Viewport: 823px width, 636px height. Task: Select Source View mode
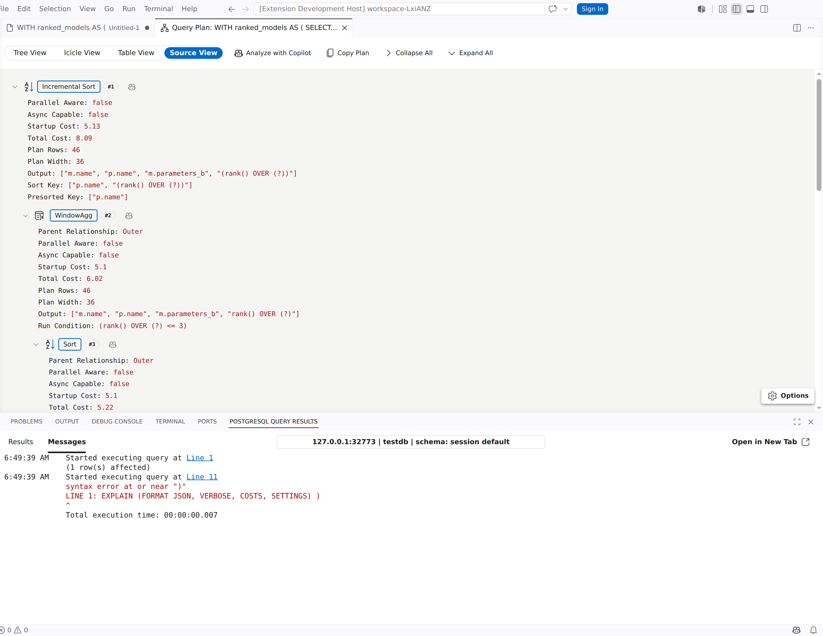(193, 53)
